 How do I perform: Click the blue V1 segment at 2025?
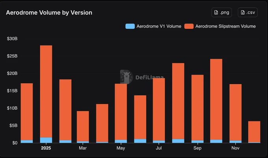click(46, 140)
